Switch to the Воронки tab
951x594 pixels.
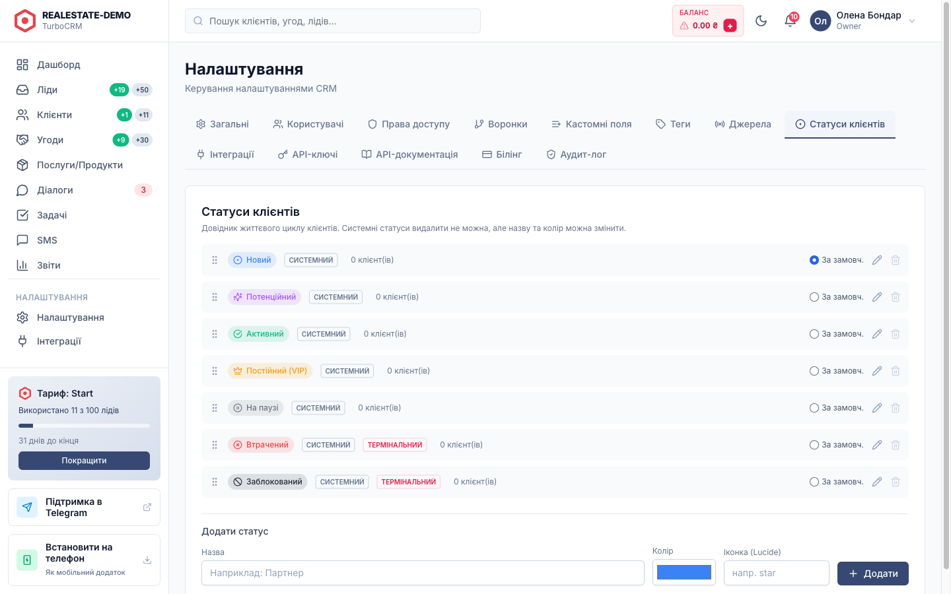(501, 124)
